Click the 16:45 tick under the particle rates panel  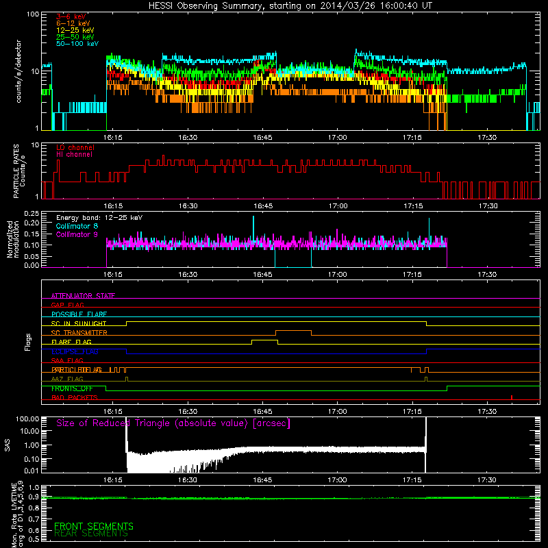(x=263, y=206)
